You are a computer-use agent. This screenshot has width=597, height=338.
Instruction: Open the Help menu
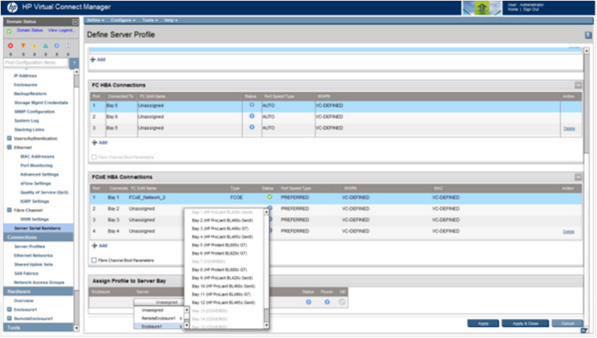tap(170, 20)
